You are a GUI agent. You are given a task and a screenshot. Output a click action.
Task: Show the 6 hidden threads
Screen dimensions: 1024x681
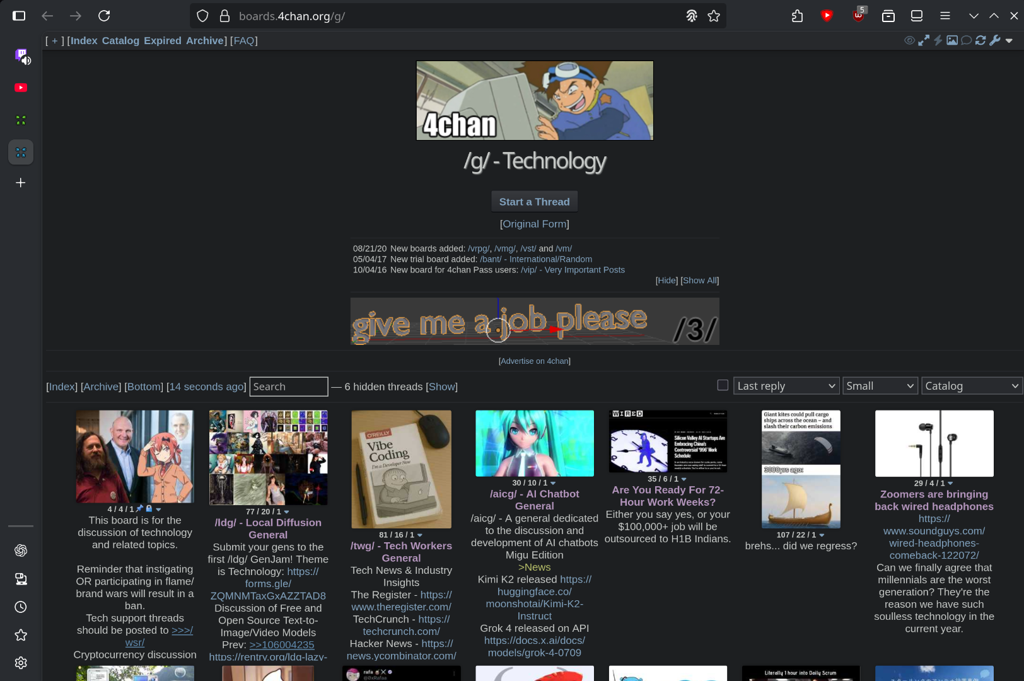442,387
